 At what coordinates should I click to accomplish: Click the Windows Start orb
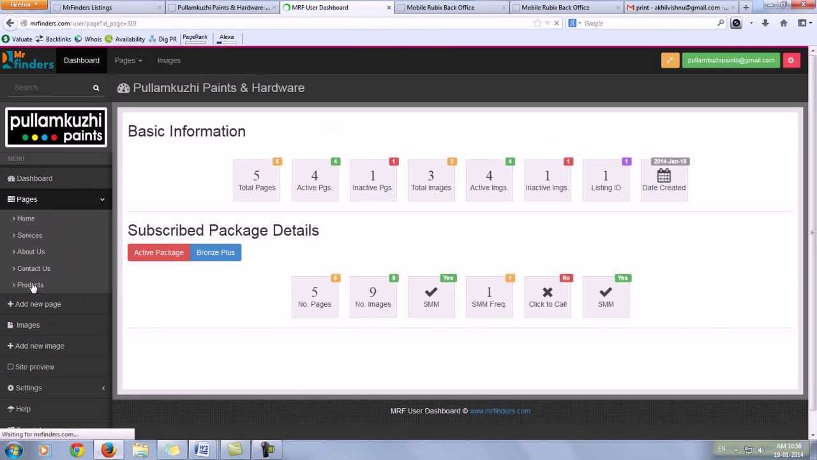pyautogui.click(x=13, y=450)
